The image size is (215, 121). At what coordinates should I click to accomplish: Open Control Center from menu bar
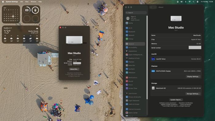[197, 2]
